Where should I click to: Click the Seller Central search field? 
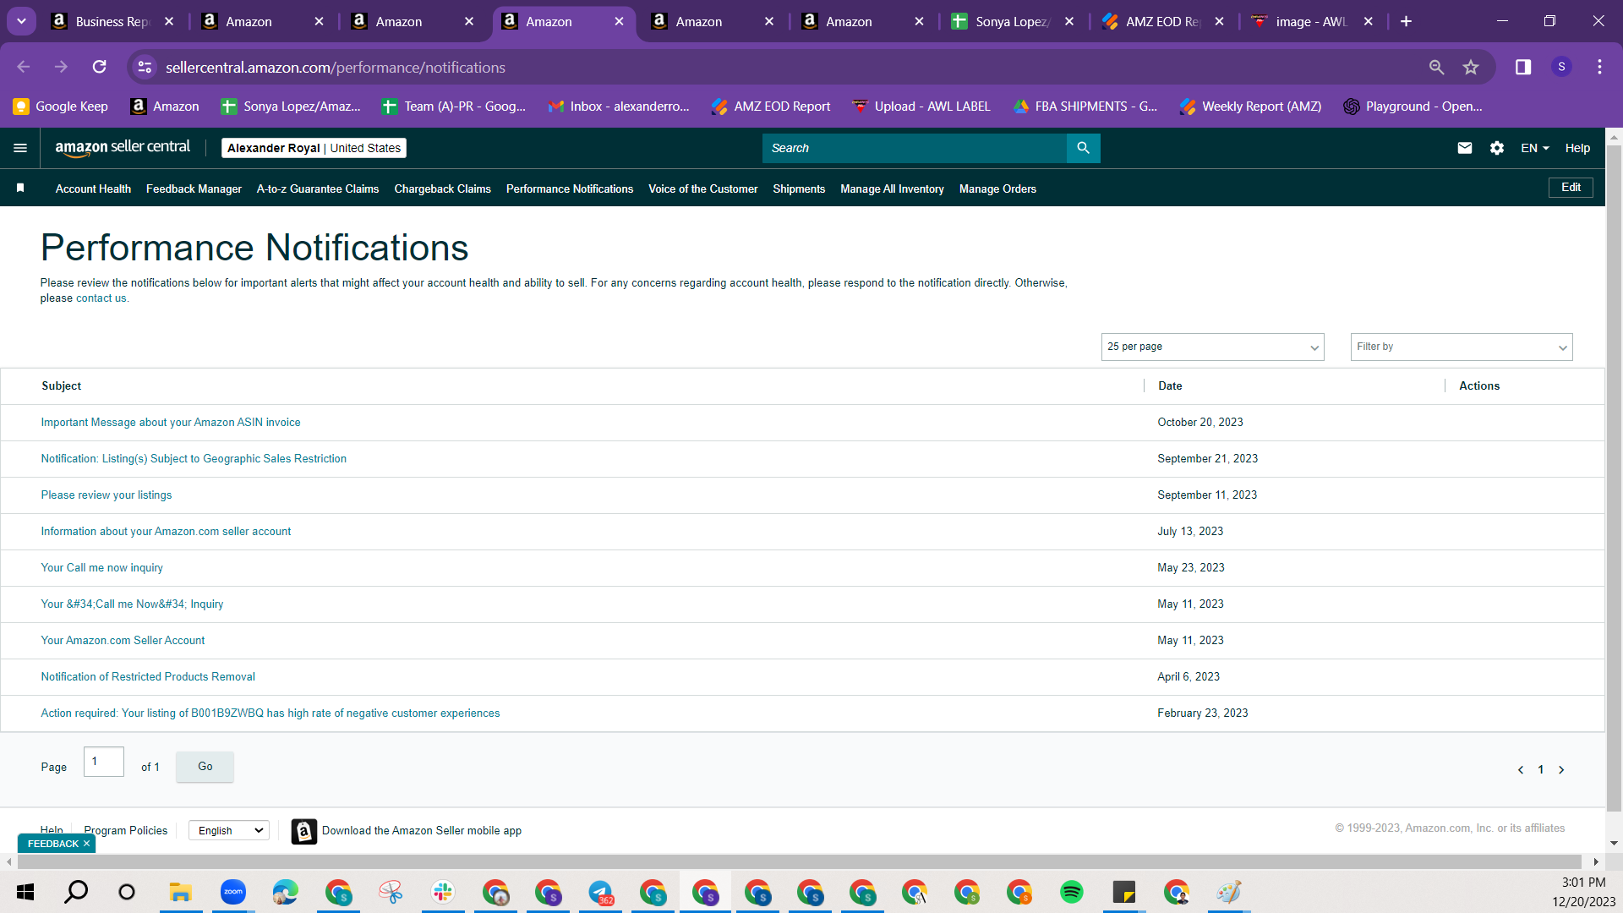tap(914, 148)
